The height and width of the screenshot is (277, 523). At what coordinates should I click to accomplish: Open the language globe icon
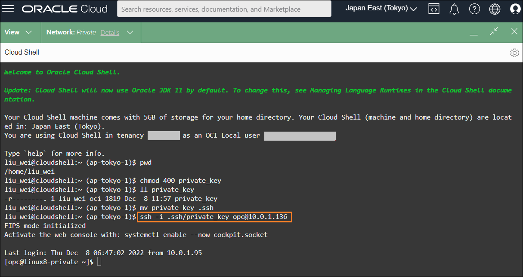pyautogui.click(x=495, y=8)
